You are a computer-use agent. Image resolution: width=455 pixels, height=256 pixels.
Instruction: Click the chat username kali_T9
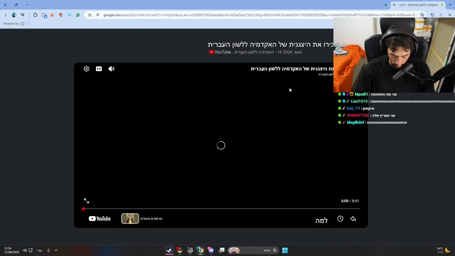click(353, 108)
